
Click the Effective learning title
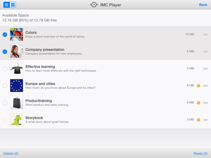[x=40, y=67]
